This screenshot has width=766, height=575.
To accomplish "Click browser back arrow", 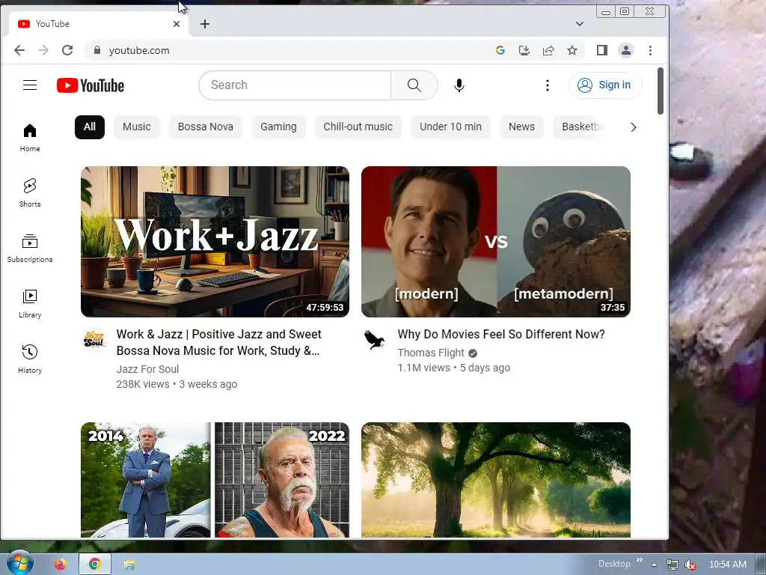I will (x=19, y=50).
